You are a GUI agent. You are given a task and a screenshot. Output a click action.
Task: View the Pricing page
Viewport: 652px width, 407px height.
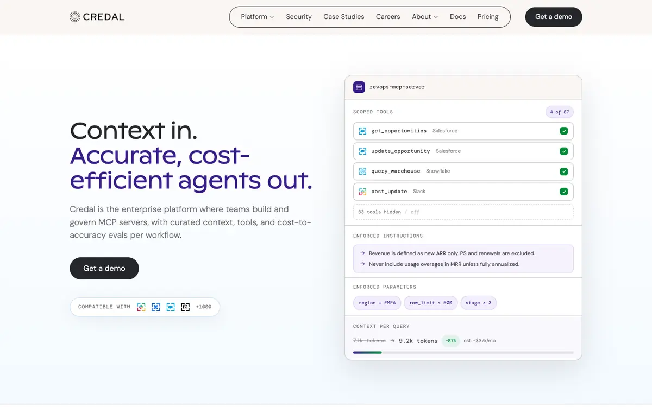pyautogui.click(x=488, y=17)
